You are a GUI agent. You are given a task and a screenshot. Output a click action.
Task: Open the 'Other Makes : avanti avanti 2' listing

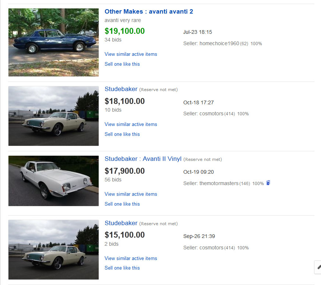click(149, 11)
